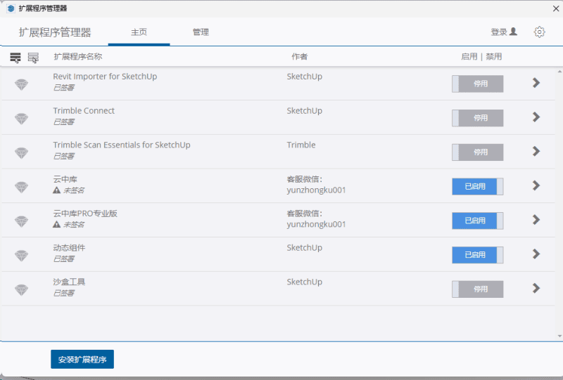Disable 云中库PRO专业版 toggle
This screenshot has height=380, width=563.
[x=478, y=221]
